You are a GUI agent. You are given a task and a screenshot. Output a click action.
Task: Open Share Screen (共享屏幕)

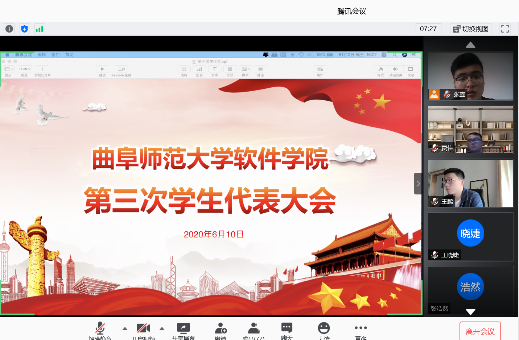click(183, 329)
